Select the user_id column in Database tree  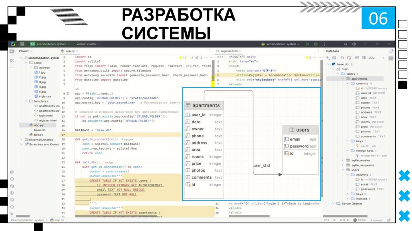tap(370, 93)
